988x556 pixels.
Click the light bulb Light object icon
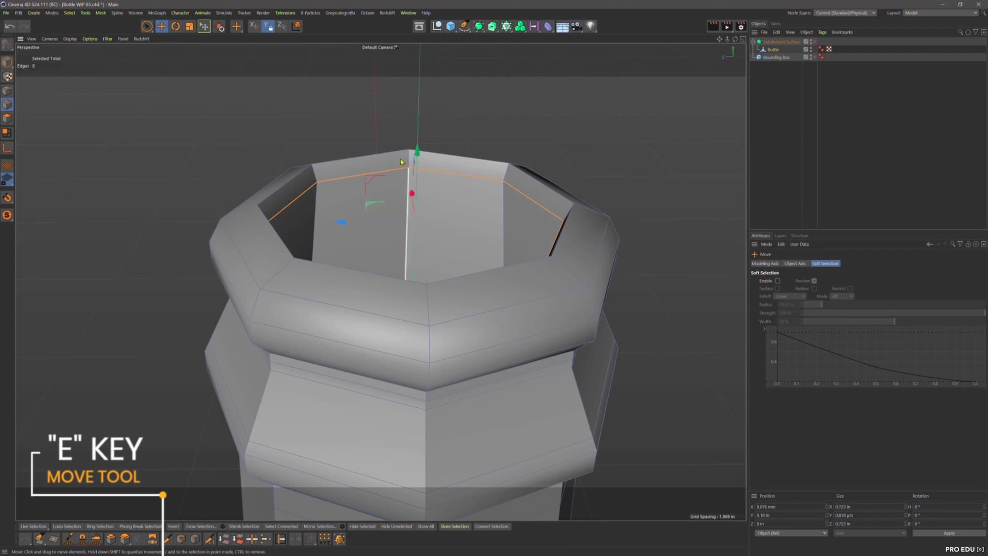(x=590, y=26)
